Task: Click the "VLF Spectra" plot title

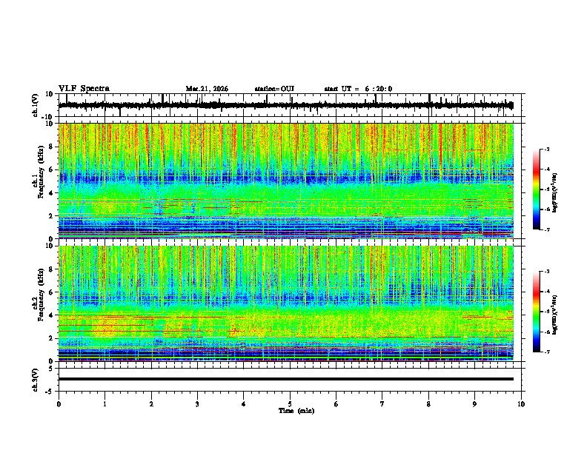Action: click(x=84, y=89)
